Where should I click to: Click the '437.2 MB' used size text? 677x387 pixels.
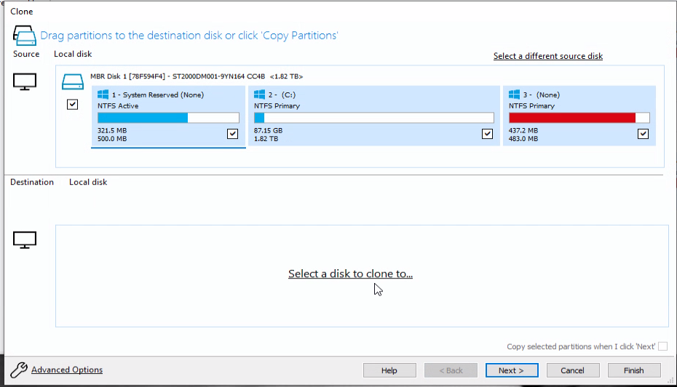click(523, 130)
